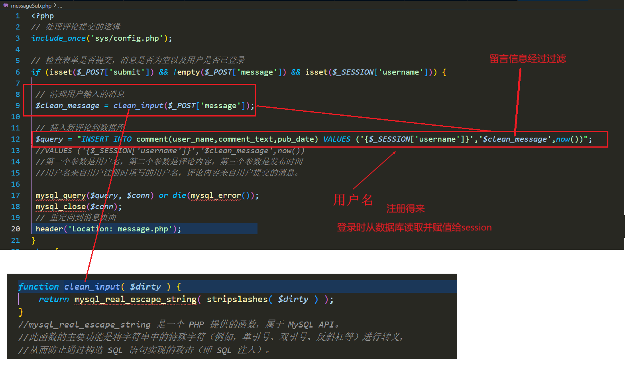Click the $conn argument on line 17
The height and width of the screenshot is (379, 625).
(138, 195)
